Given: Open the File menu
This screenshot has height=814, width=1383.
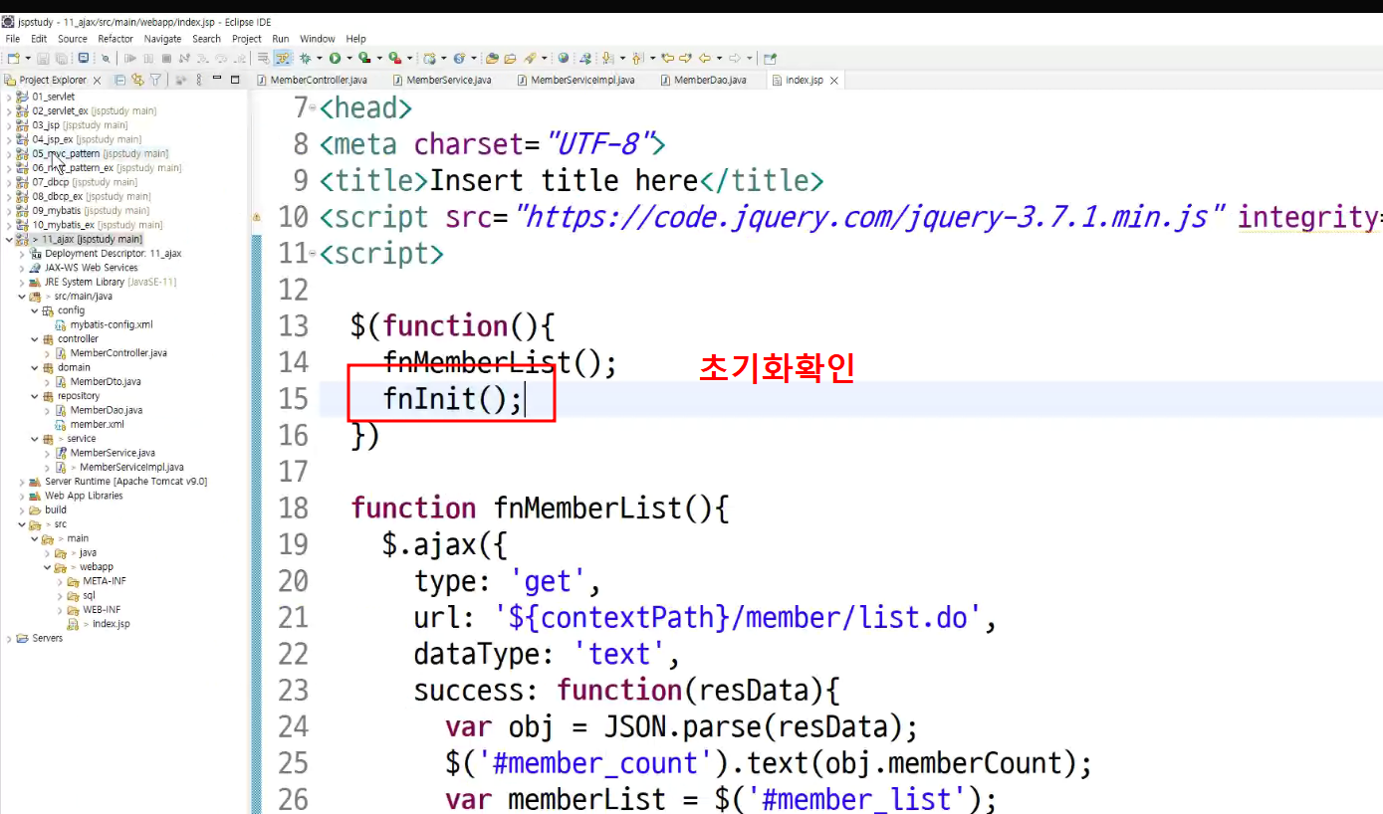Looking at the screenshot, I should click(13, 39).
